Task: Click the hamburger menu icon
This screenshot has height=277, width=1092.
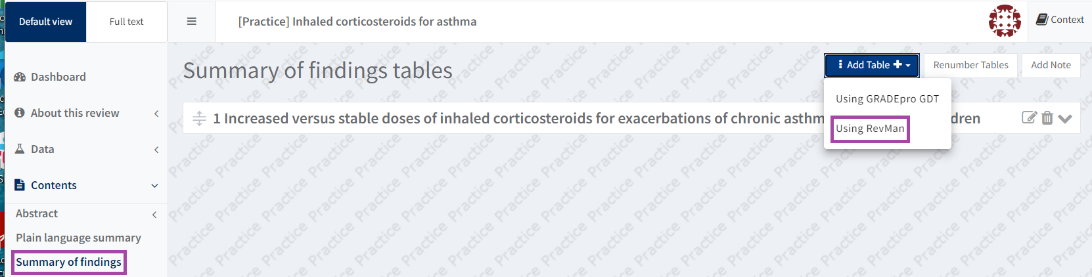Action: pyautogui.click(x=192, y=22)
